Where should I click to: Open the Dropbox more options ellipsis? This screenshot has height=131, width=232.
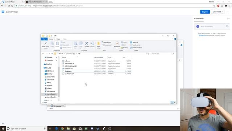[x=228, y=12]
